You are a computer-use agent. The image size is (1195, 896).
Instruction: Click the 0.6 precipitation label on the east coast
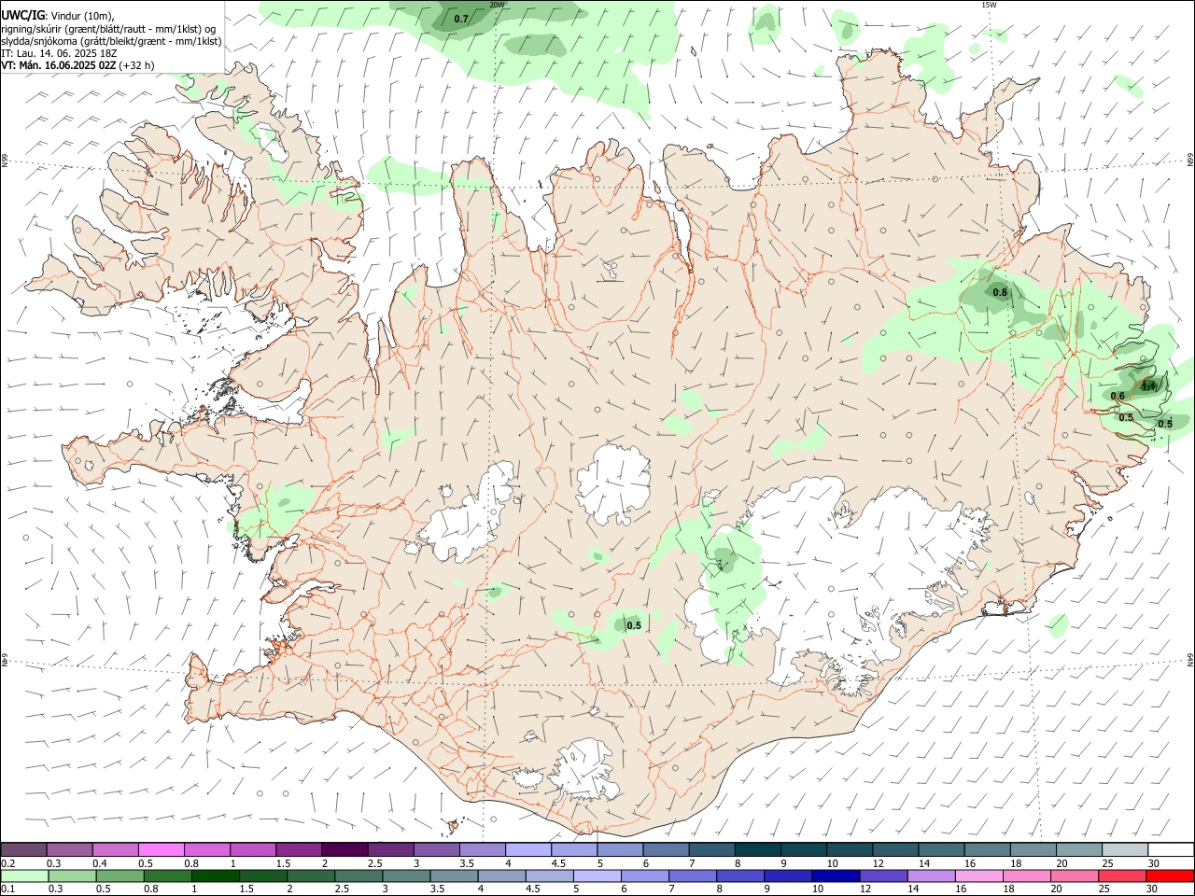tap(1118, 396)
